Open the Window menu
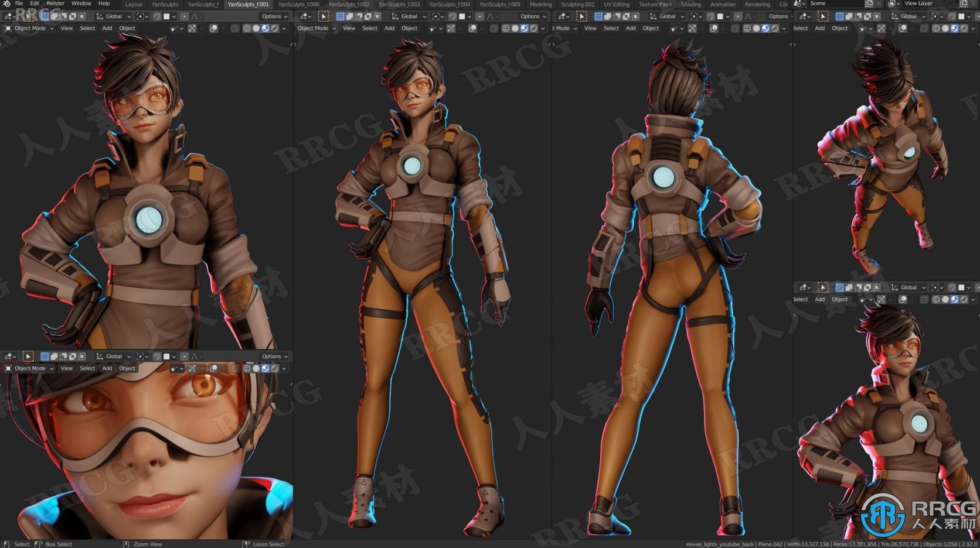This screenshot has height=548, width=980. pos(81,4)
